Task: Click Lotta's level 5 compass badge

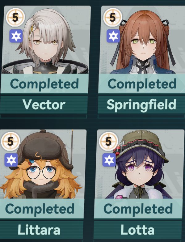Action: pos(108,141)
